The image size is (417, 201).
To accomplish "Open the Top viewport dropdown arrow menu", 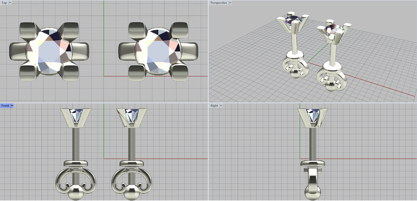I will [x=10, y=3].
